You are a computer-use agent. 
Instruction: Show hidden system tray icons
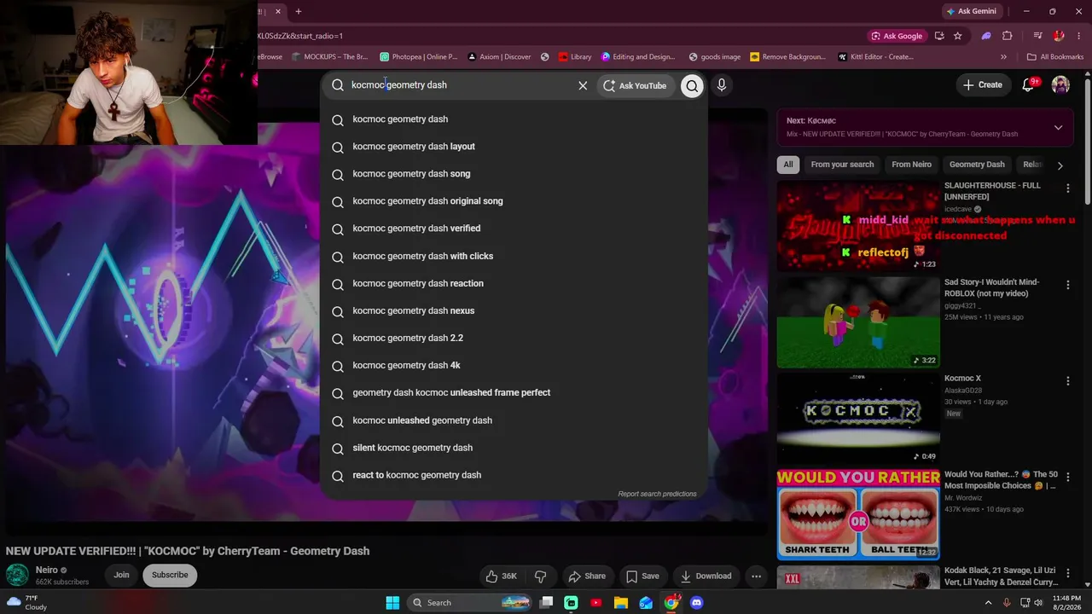tap(989, 603)
